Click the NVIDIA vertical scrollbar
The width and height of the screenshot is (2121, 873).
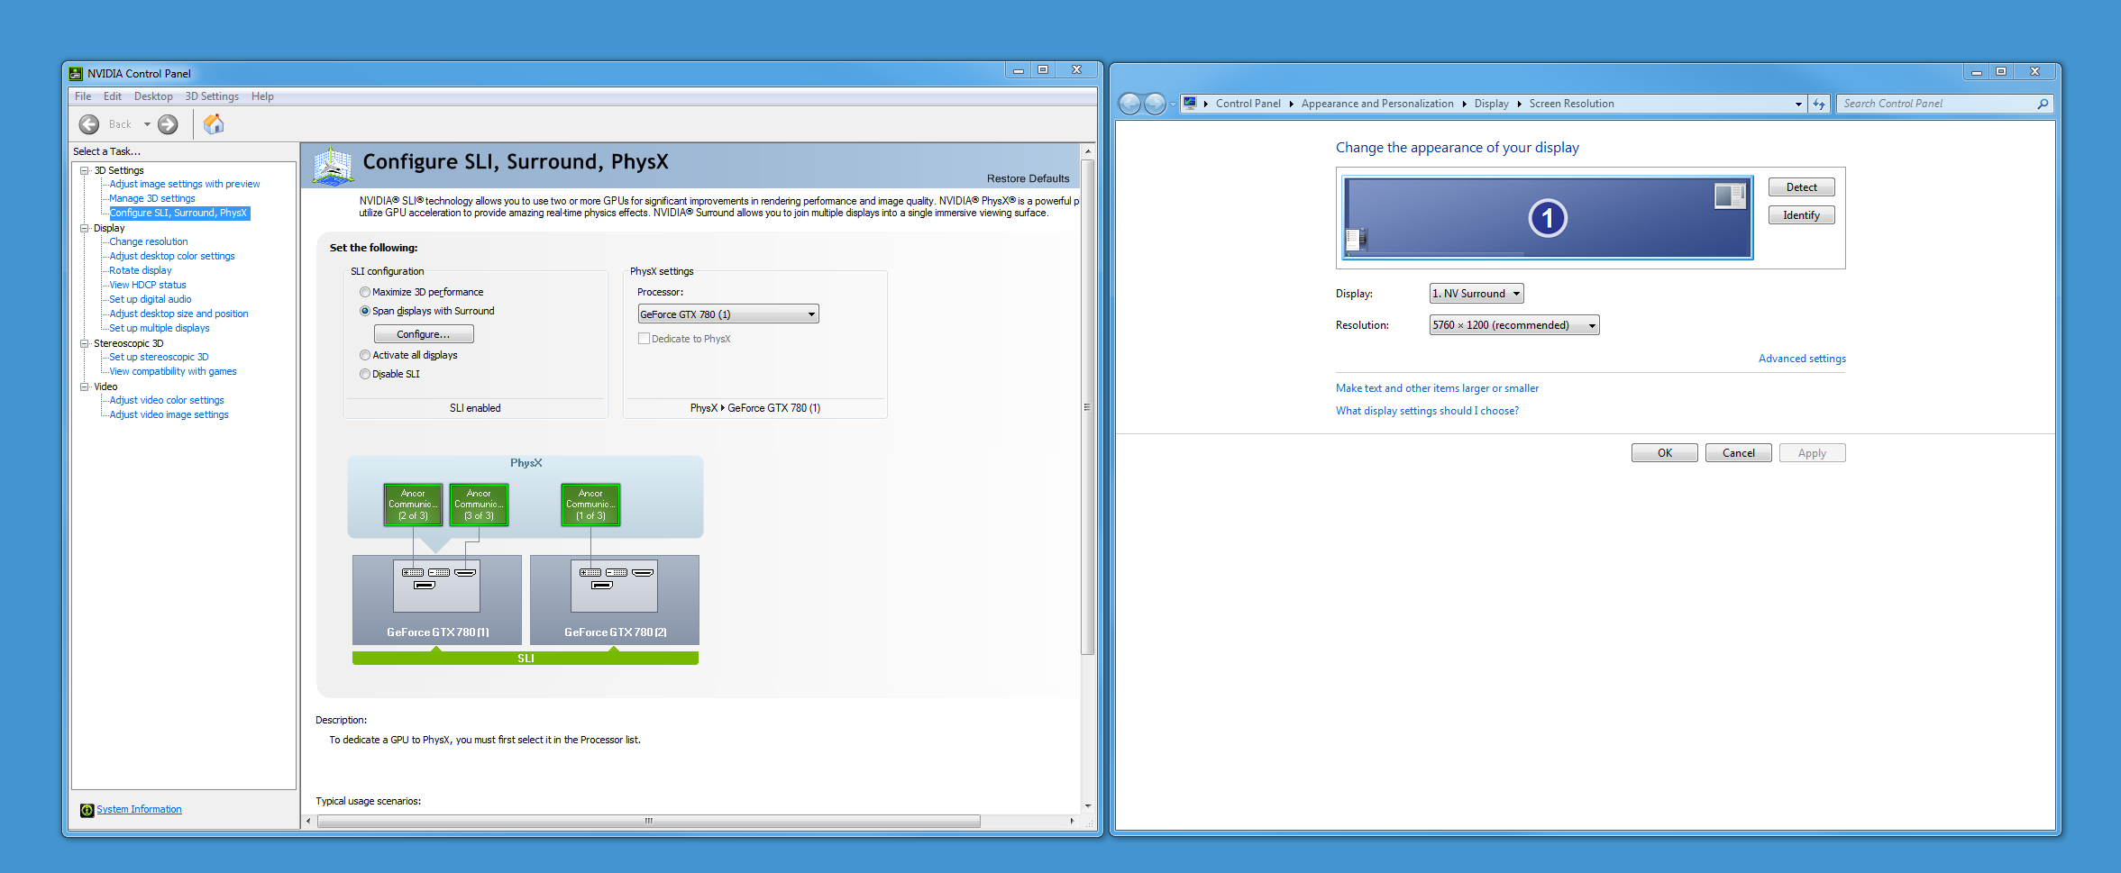[1088, 407]
